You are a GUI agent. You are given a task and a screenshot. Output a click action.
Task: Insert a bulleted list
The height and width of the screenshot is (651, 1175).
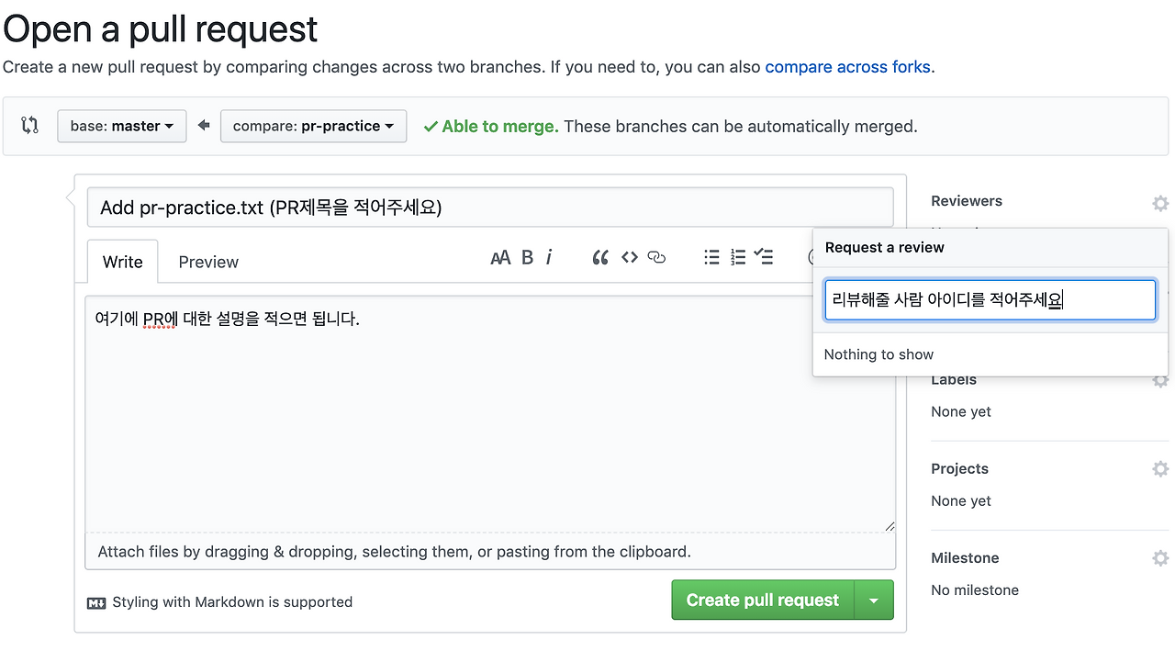pyautogui.click(x=711, y=258)
